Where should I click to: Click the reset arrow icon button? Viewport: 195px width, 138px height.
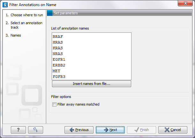coord(35,130)
